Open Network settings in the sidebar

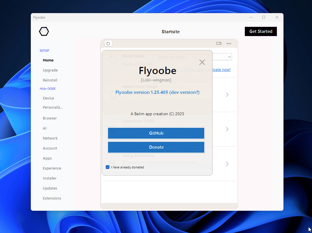coord(50,138)
